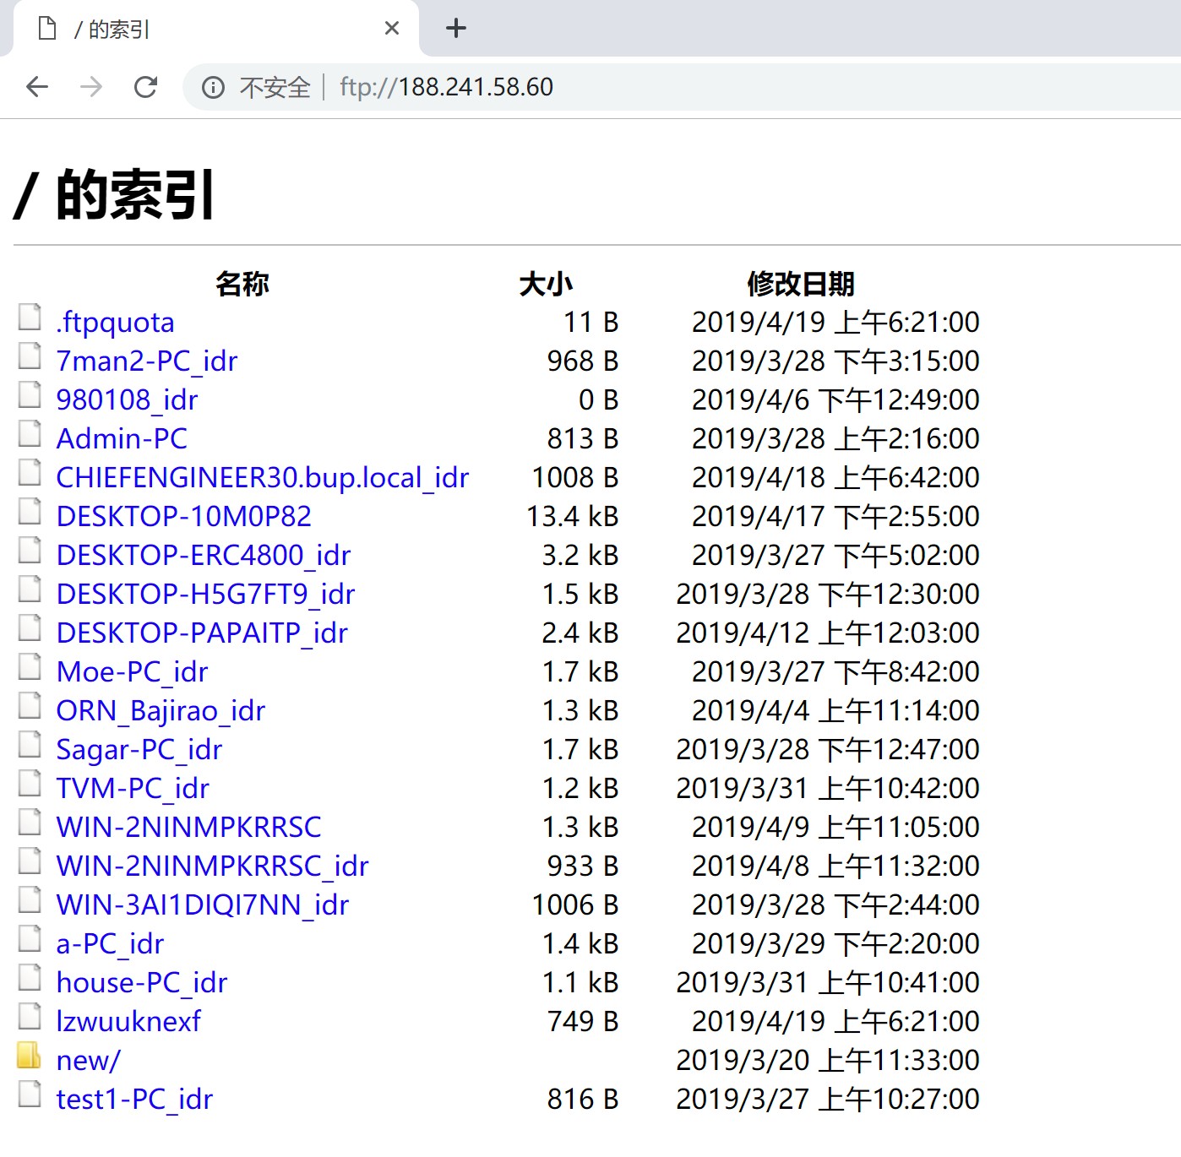Open the new/ directory link

(88, 1060)
